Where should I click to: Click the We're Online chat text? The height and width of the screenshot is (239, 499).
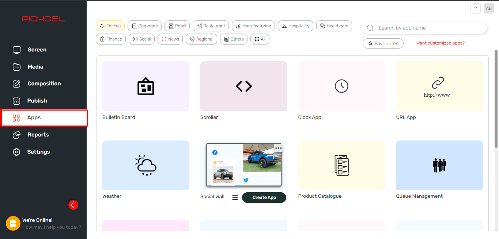click(x=37, y=220)
